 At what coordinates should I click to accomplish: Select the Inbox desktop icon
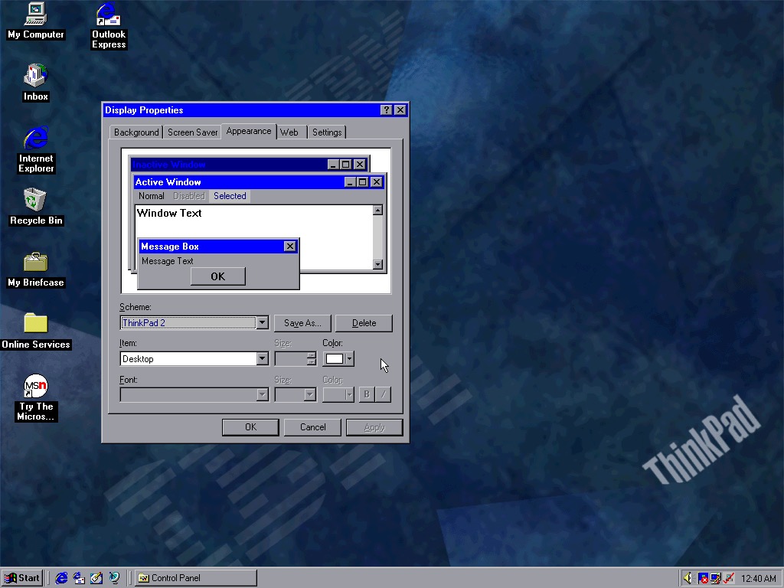pyautogui.click(x=35, y=77)
